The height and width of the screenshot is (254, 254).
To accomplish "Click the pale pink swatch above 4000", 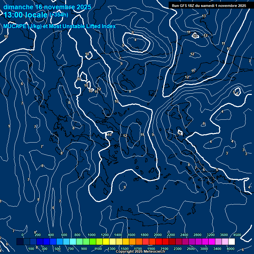I will pos(225,241).
